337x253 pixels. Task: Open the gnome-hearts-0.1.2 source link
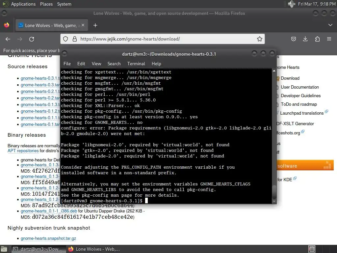coord(40,111)
